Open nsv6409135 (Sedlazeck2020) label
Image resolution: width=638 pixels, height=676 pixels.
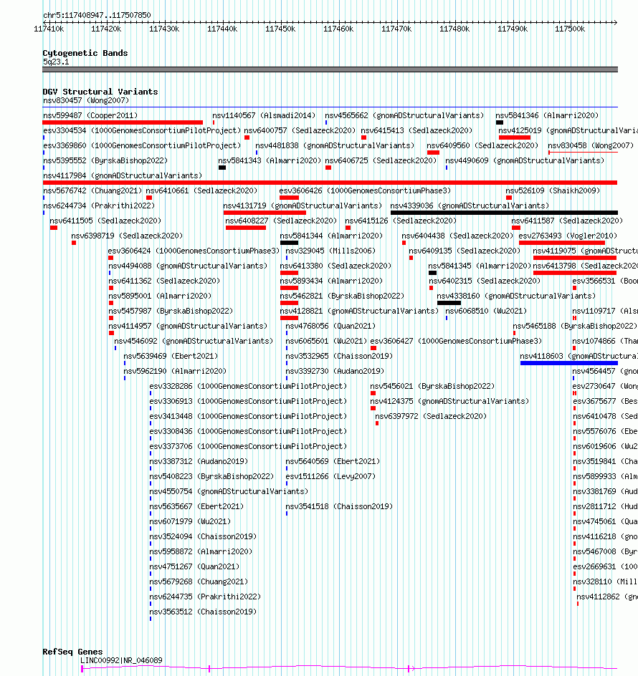pos(465,251)
